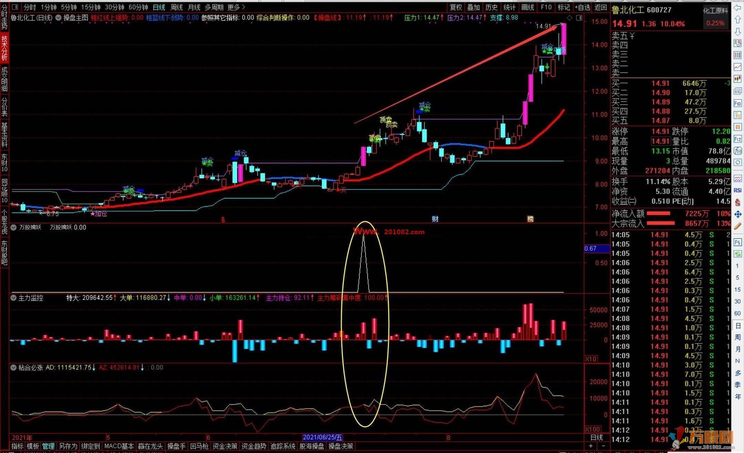Click the minus zoom button at bottom right
The width and height of the screenshot is (744, 453).
(x=603, y=446)
